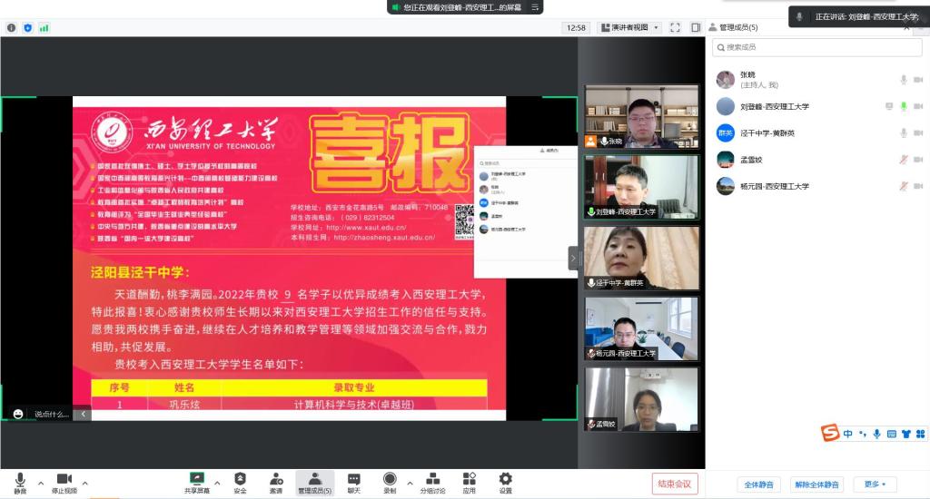Click the red 结束会议 button
This screenshot has width=930, height=499.
[x=675, y=484]
